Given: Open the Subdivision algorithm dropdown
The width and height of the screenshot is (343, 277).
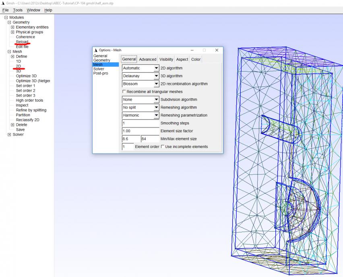Looking at the screenshot, I should coord(157,100).
